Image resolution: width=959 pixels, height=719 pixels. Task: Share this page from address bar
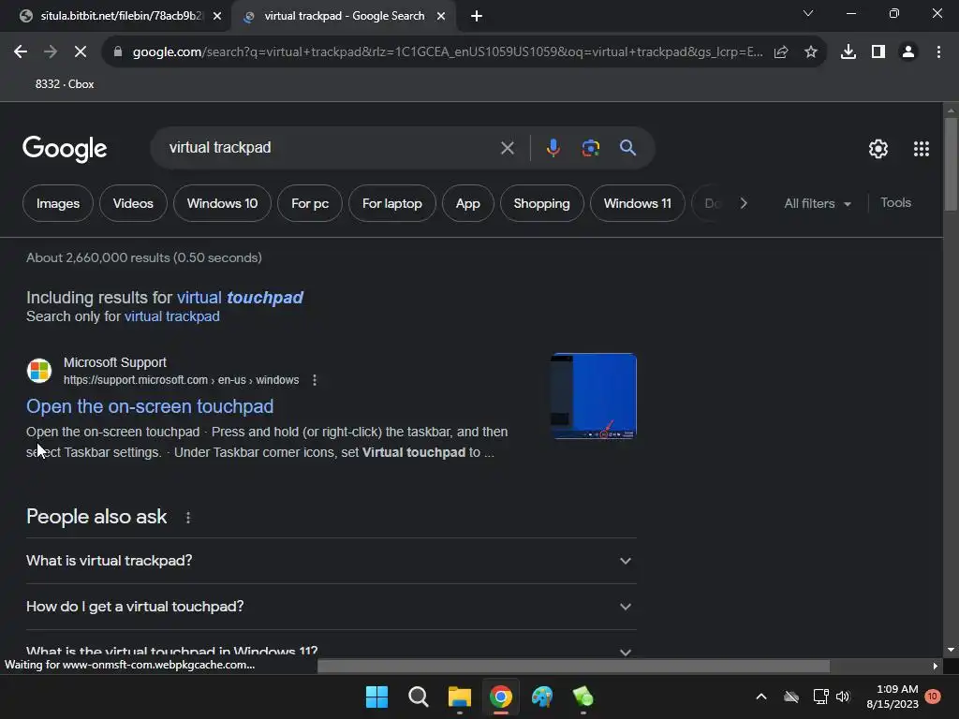coord(781,52)
